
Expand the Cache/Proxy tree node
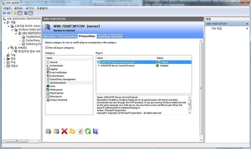tap(20, 41)
